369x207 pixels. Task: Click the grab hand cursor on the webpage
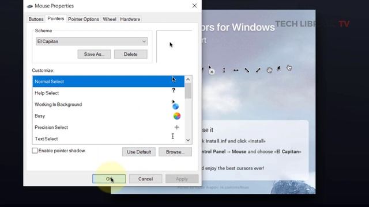[269, 70]
